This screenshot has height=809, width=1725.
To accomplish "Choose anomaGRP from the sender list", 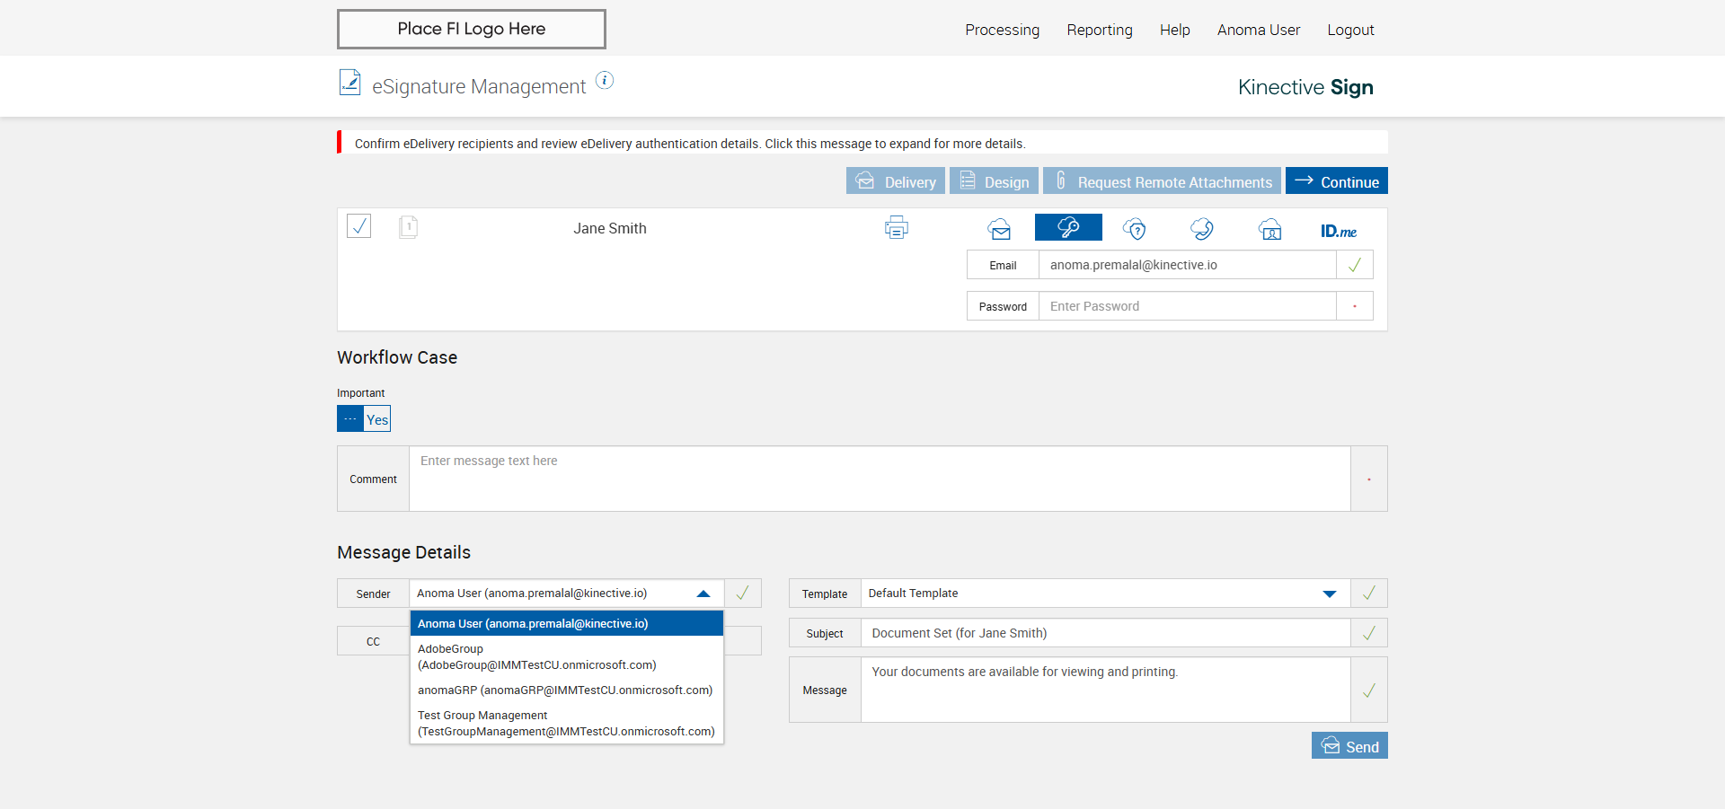I will click(565, 690).
